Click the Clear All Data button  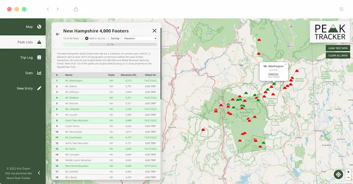tap(338, 55)
